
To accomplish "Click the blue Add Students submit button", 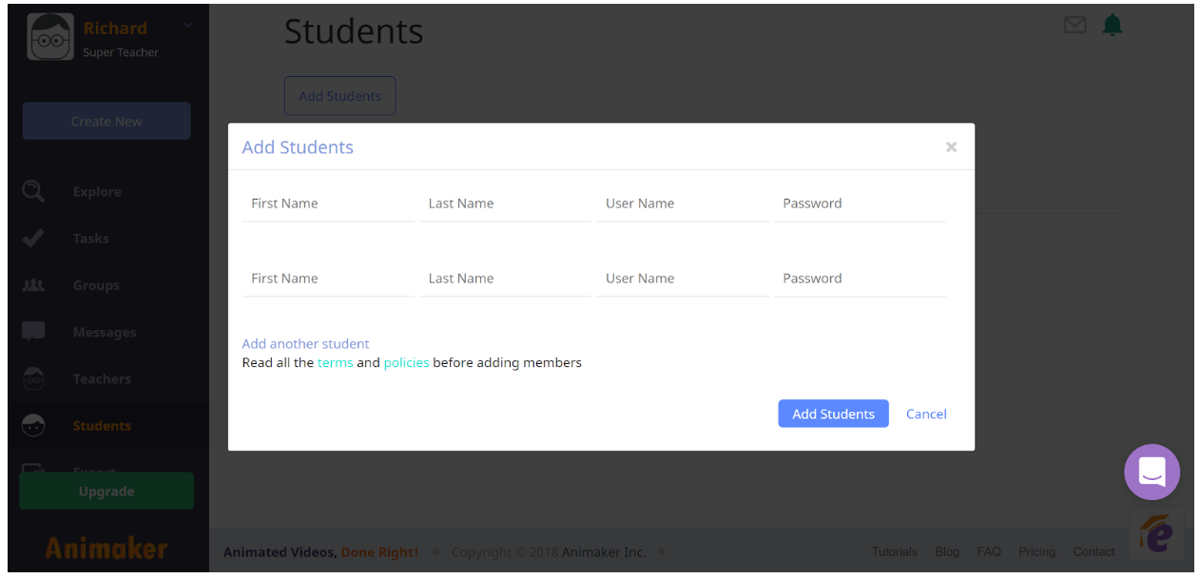I will [x=833, y=414].
